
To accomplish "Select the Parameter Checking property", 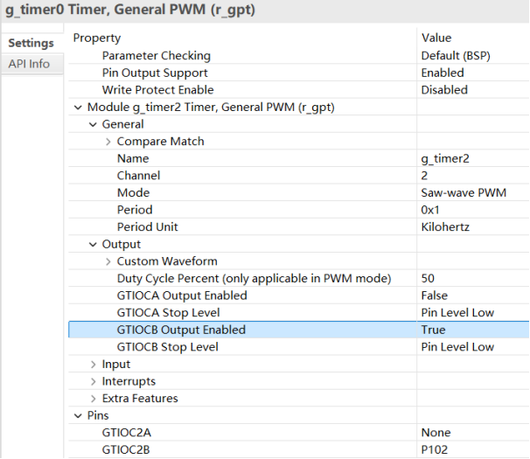I will 157,56.
